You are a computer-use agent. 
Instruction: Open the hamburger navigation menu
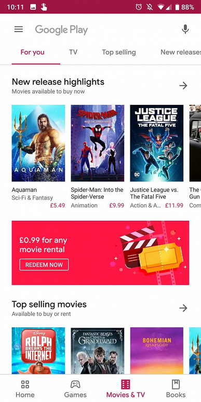pyautogui.click(x=19, y=29)
